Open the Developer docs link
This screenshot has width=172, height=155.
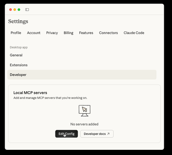(x=97, y=134)
